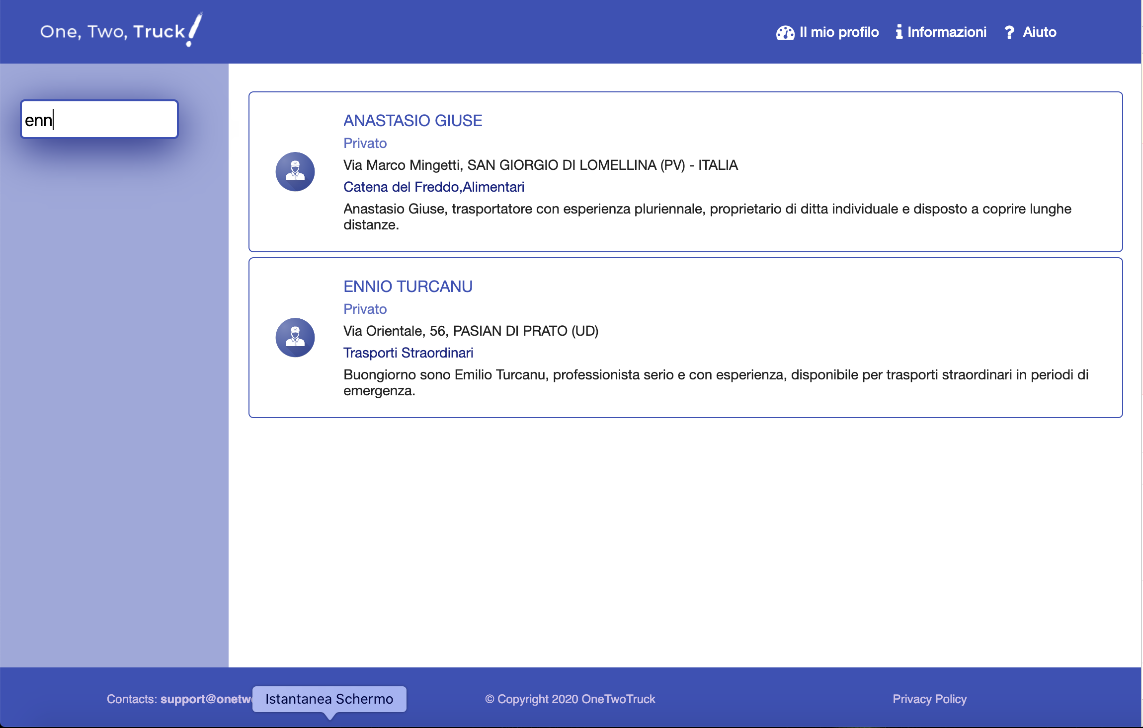Image resolution: width=1143 pixels, height=728 pixels.
Task: Click the info icon beside Informazioni
Action: [898, 32]
